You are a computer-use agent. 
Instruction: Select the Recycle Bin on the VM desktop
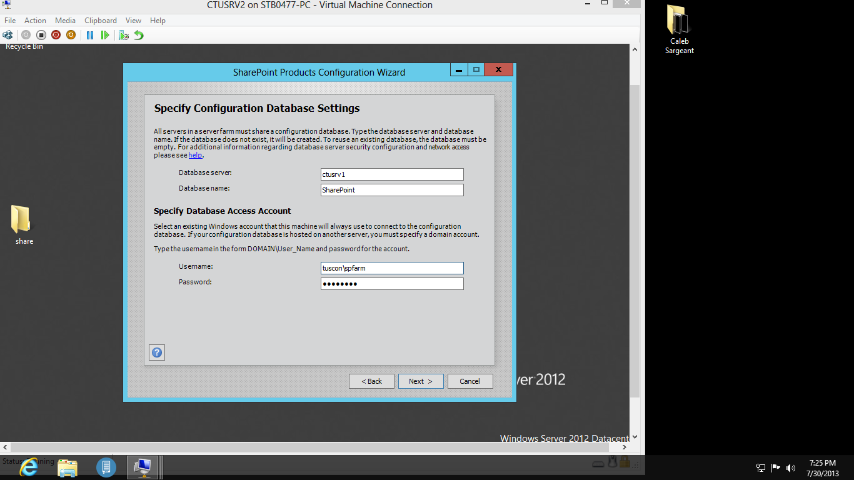[x=24, y=46]
